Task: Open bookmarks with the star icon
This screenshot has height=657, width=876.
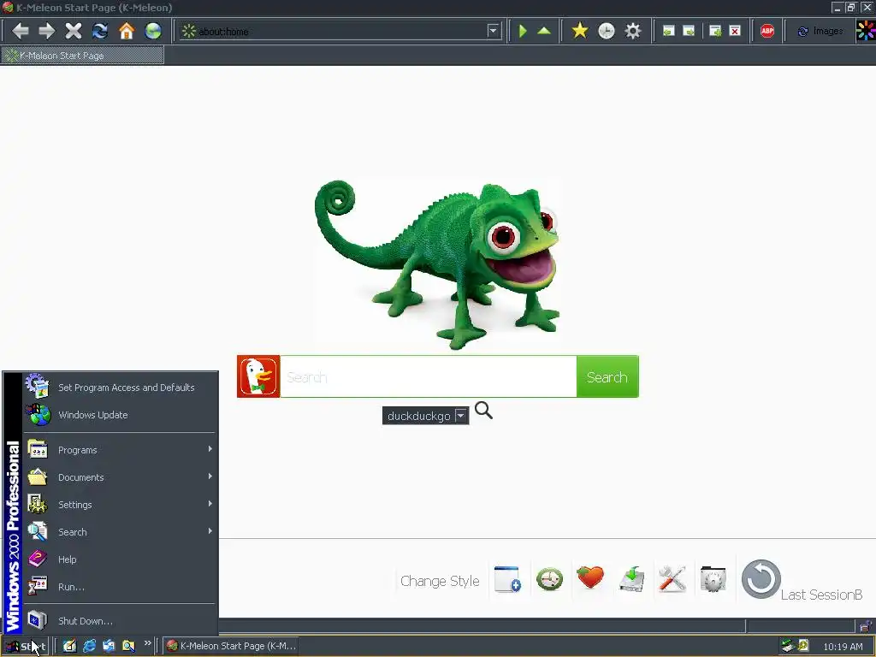Action: [580, 31]
